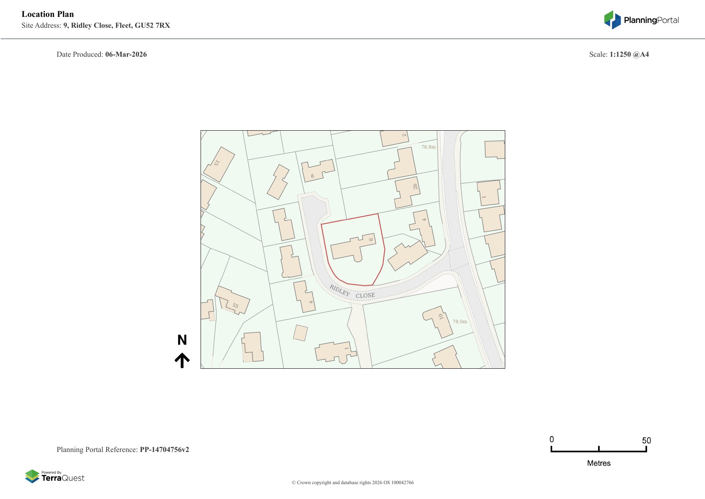This screenshot has width=705, height=499.
Task: Click the Scale 1:1250 @A4 text
Action: coord(629,55)
